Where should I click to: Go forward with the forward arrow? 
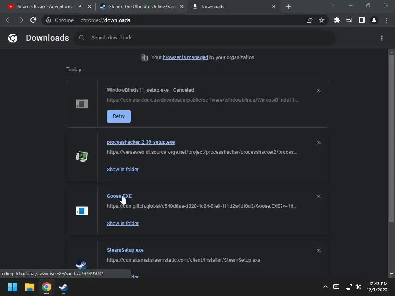tap(21, 20)
